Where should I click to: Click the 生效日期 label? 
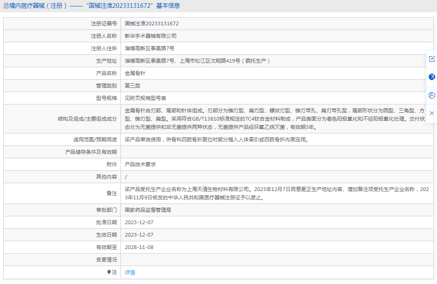point(107,235)
